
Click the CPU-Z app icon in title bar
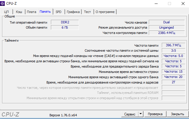point(2,3)
